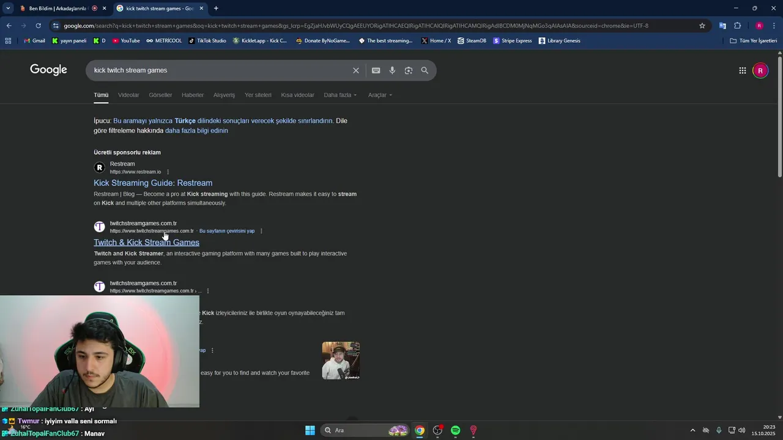Open the bookmarks bar apps grid
Viewport: 783px width, 440px height.
coord(8,41)
